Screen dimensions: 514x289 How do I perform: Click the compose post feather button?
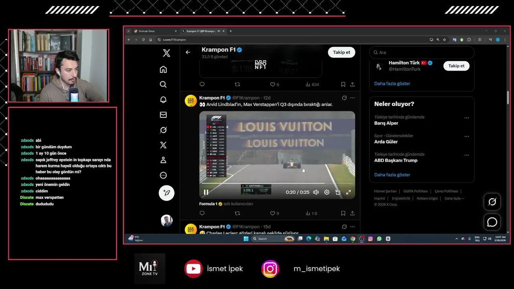(167, 193)
